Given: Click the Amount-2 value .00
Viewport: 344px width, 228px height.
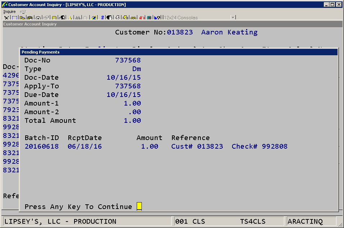Looking at the screenshot, I should click(x=135, y=112).
